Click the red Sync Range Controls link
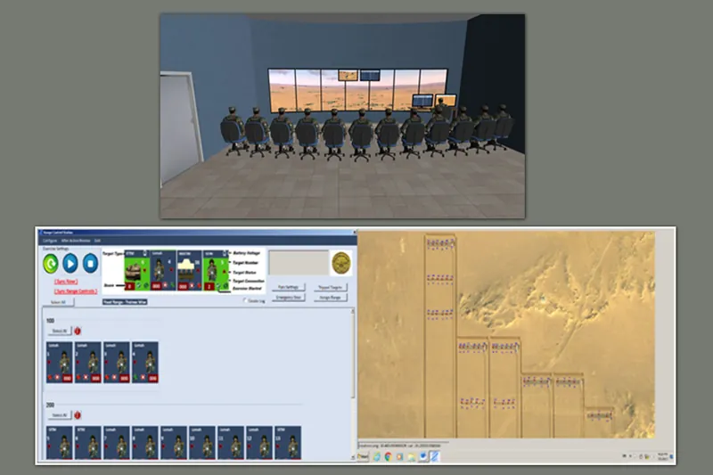713x475 pixels. (x=76, y=291)
